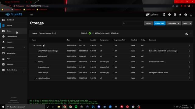Open the Network sidebar item
Image resolution: width=195 pixels, height=109 pixels.
(14, 42)
